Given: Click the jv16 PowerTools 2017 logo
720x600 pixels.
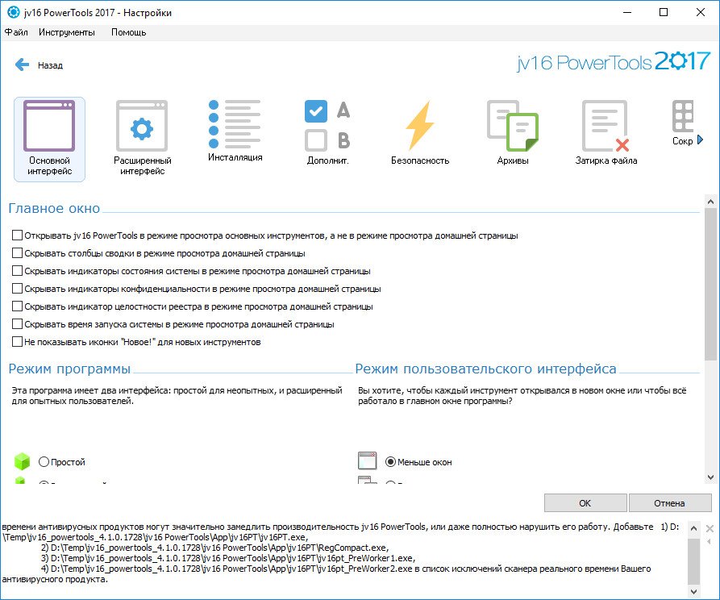Looking at the screenshot, I should (614, 61).
